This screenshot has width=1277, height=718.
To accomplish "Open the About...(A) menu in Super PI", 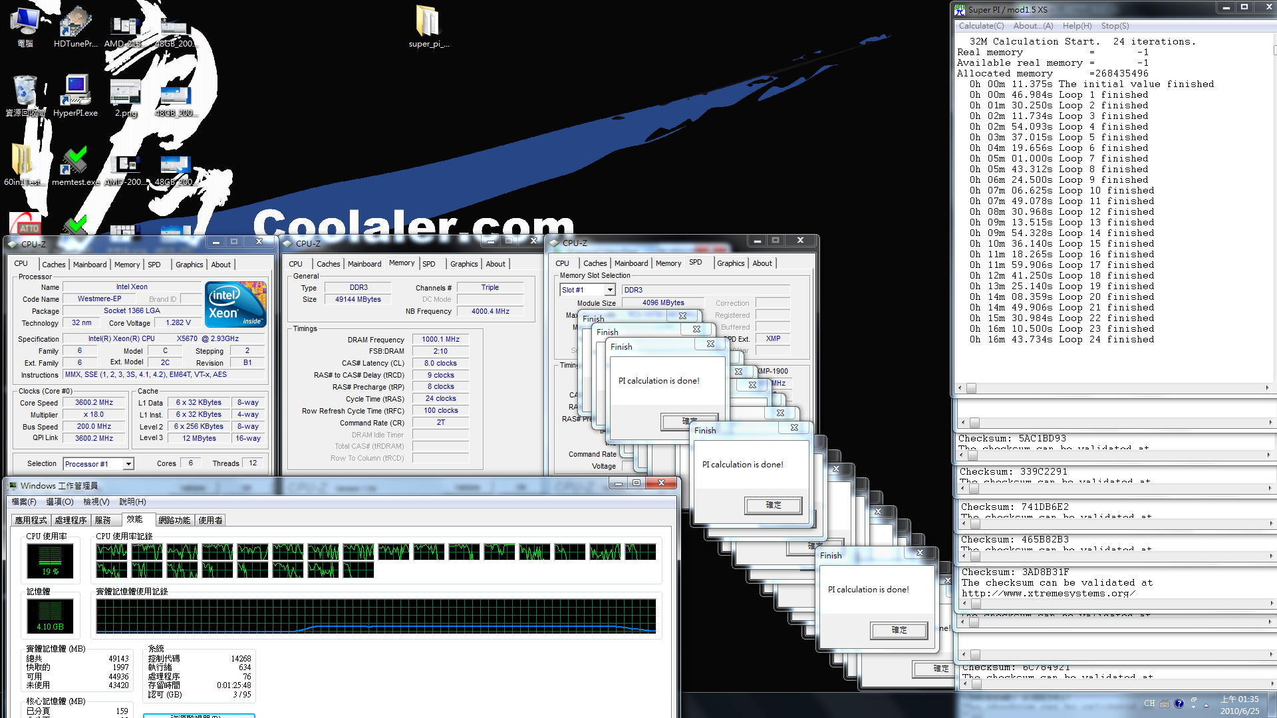I will [x=1033, y=26].
